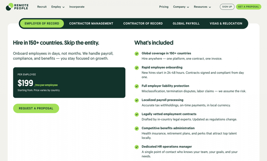Go to the Pricing page link
267x161 pixels.
(164, 7)
